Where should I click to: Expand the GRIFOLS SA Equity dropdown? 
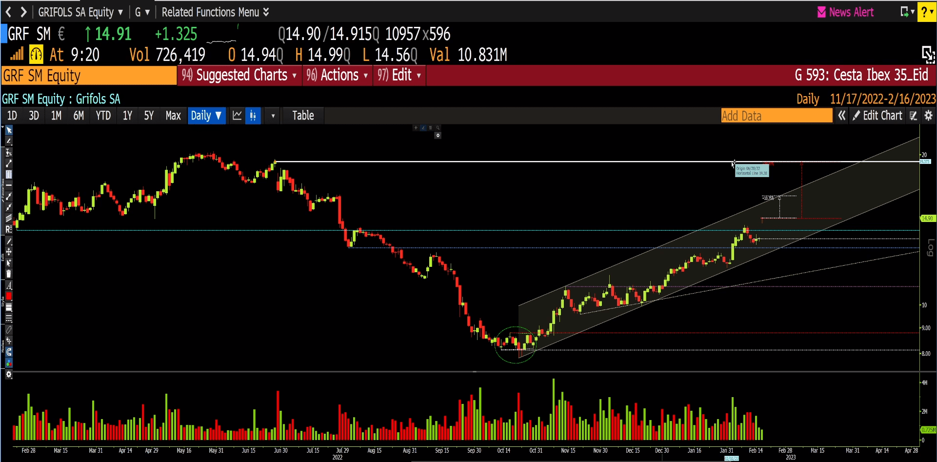(80, 12)
